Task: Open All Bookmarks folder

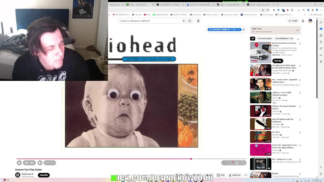Action: coord(316,15)
